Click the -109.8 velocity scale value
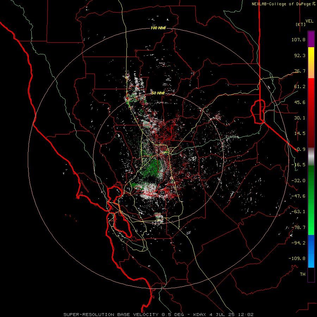The height and width of the screenshot is (317, 317). (297, 259)
